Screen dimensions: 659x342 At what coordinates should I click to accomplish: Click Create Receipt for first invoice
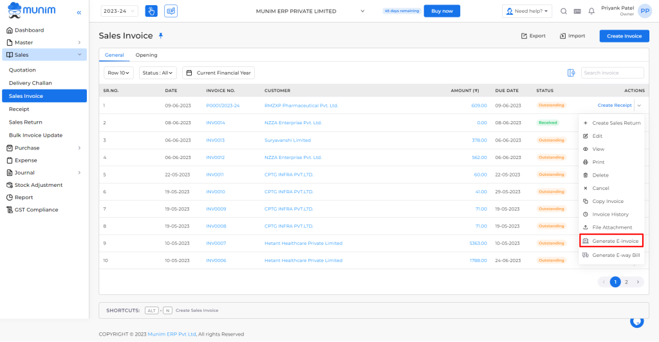tap(615, 106)
